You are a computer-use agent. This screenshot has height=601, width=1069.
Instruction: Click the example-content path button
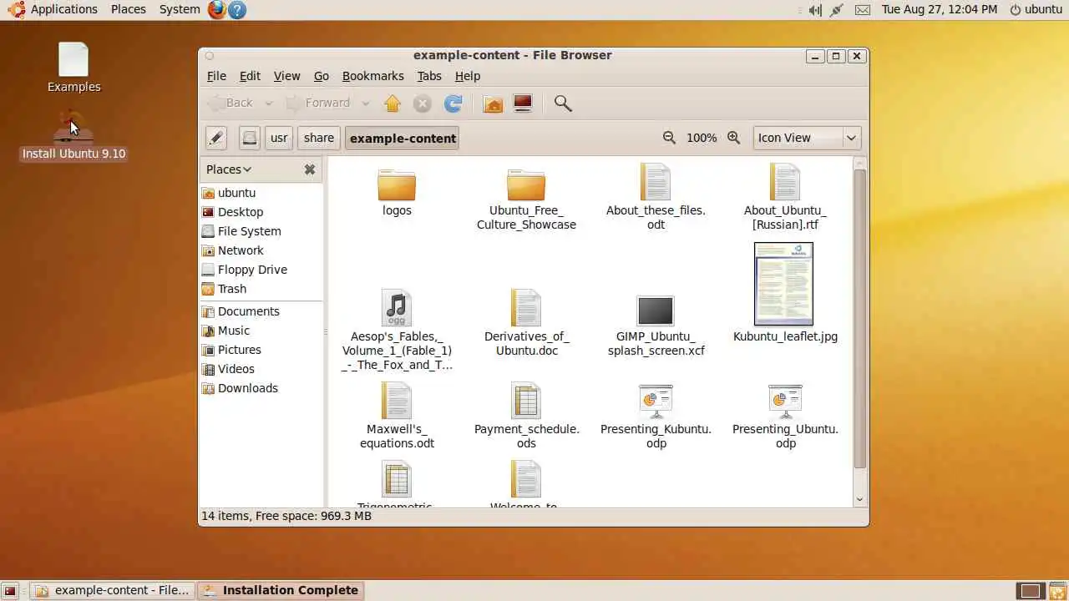point(403,138)
